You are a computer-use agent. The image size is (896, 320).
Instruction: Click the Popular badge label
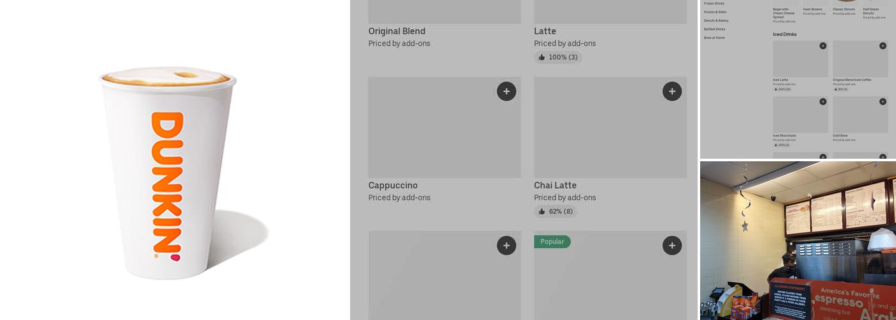tap(552, 242)
